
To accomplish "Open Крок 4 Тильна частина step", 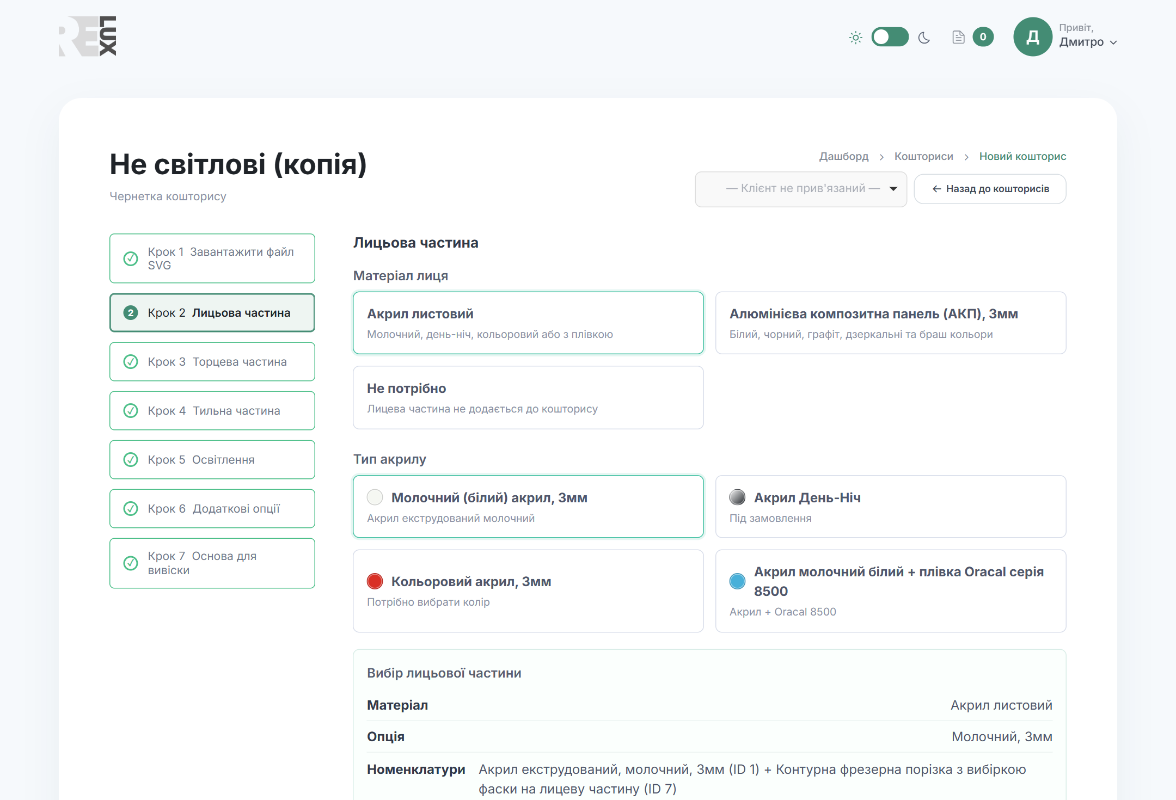I will pos(212,411).
